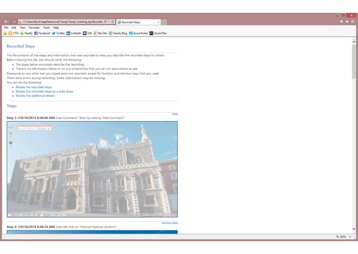Viewport: 358px width, 254px height.
Task: Click the Recorded Steps page heading
Action: pyautogui.click(x=21, y=46)
